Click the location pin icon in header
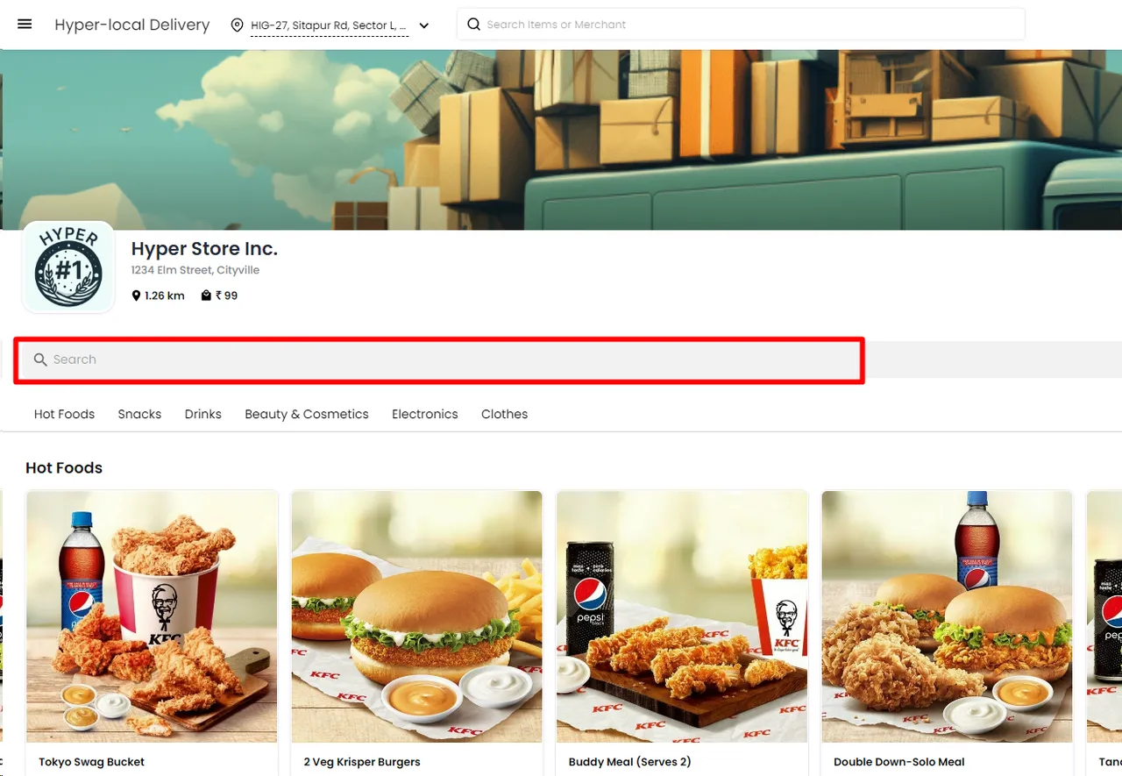 pos(237,25)
